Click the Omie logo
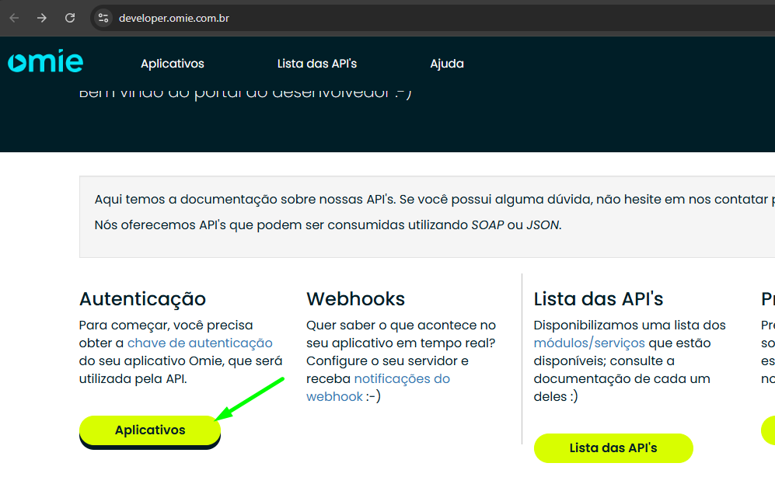 point(46,63)
